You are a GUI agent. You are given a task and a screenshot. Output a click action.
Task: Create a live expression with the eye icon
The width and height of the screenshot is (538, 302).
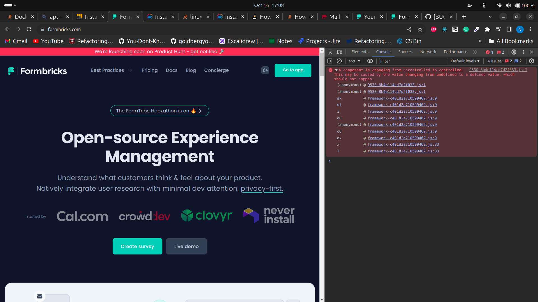click(x=370, y=61)
